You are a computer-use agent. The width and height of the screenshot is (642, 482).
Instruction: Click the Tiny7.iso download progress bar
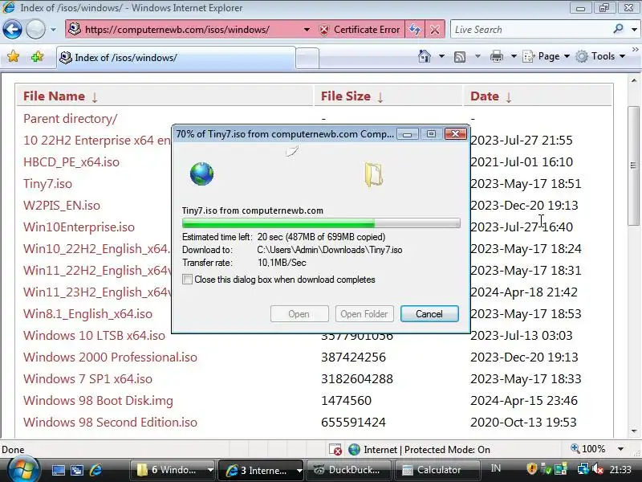tap(321, 223)
